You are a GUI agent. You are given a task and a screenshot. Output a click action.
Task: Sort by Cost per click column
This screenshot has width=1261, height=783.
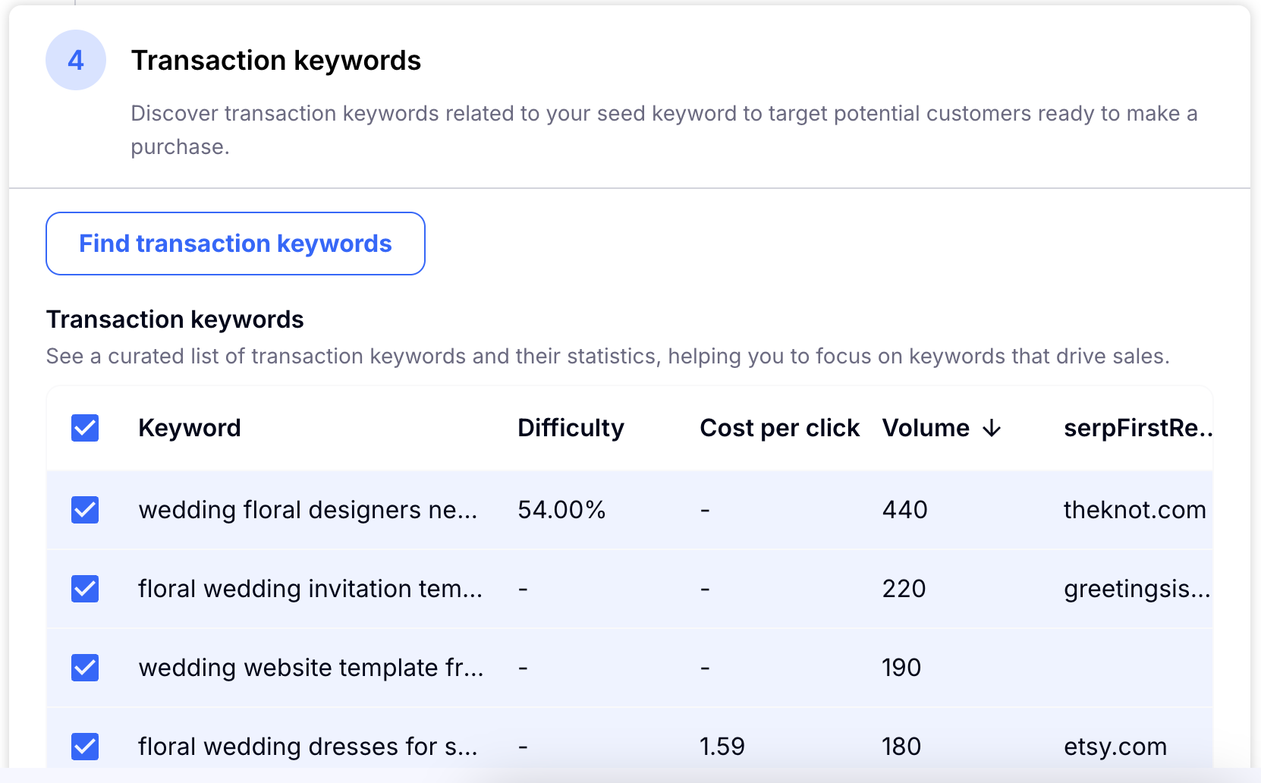[779, 428]
